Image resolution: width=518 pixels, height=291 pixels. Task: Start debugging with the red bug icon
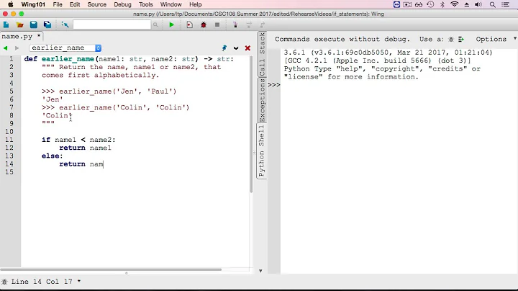pyautogui.click(x=204, y=24)
